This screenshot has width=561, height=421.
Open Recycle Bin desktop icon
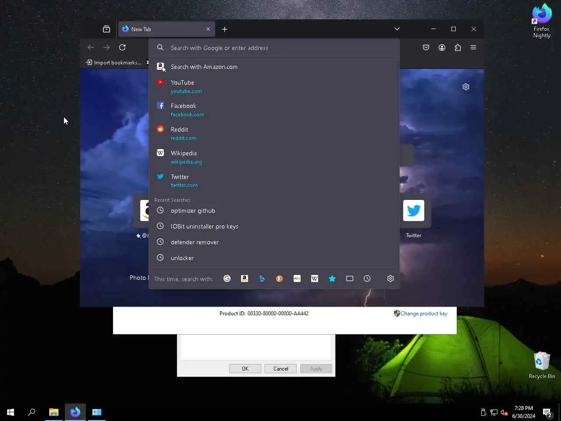coord(542,365)
